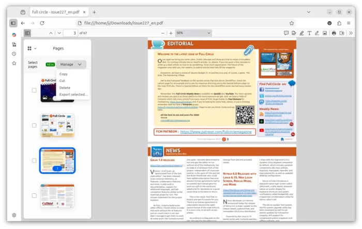Open the comment annotation tool
This screenshot has width=362, height=229.
click(286, 33)
